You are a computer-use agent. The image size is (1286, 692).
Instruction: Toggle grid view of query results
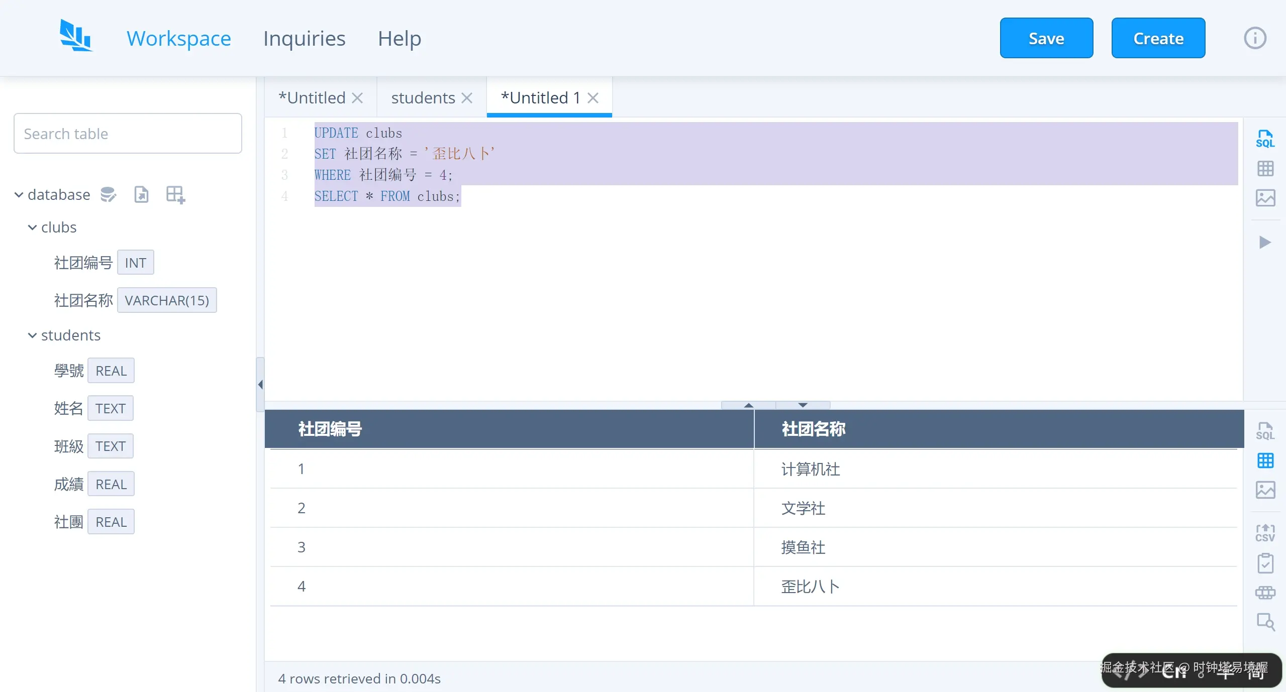click(1265, 460)
